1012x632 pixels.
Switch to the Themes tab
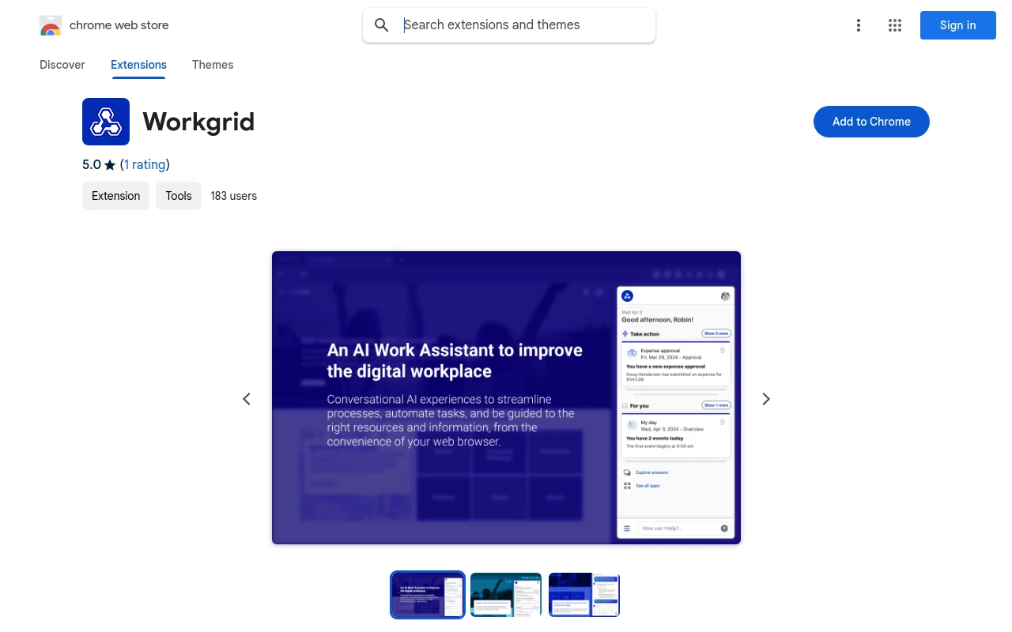213,65
